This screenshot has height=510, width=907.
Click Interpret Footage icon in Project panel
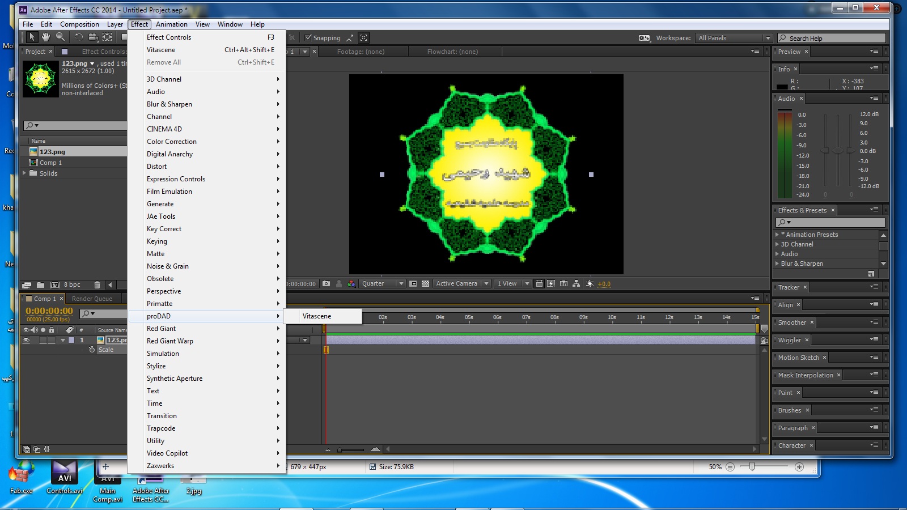(27, 284)
